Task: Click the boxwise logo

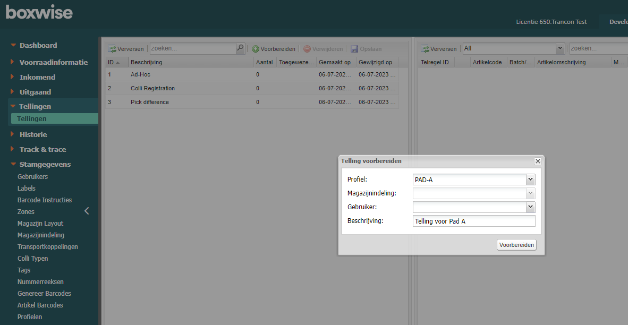Action: tap(39, 12)
